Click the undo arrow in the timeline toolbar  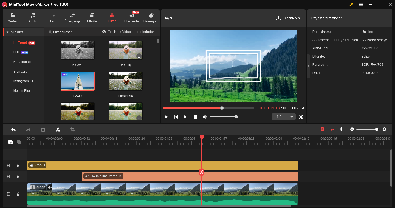[x=13, y=129]
